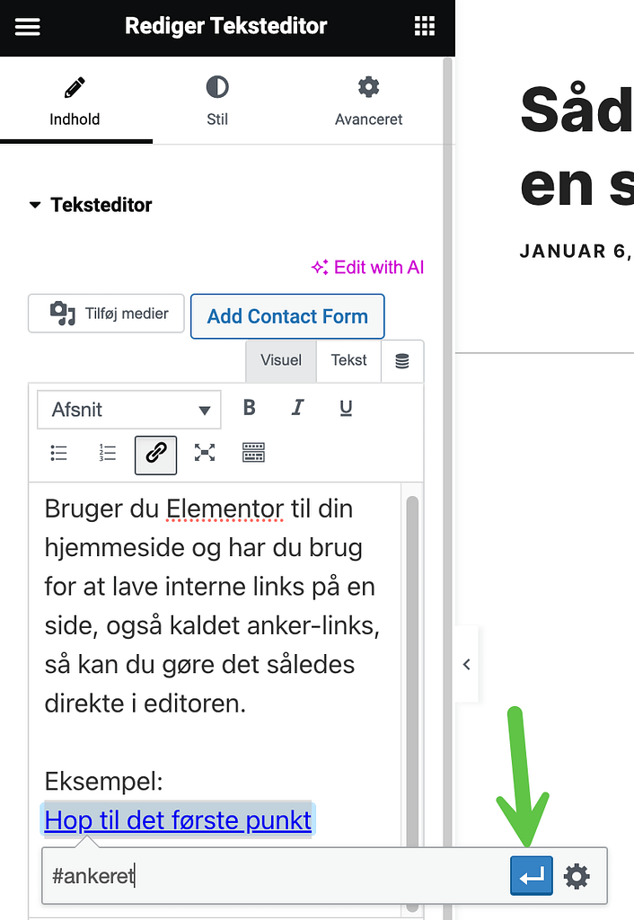Image resolution: width=634 pixels, height=920 pixels.
Task: Open the widgets grid icon
Action: (425, 26)
